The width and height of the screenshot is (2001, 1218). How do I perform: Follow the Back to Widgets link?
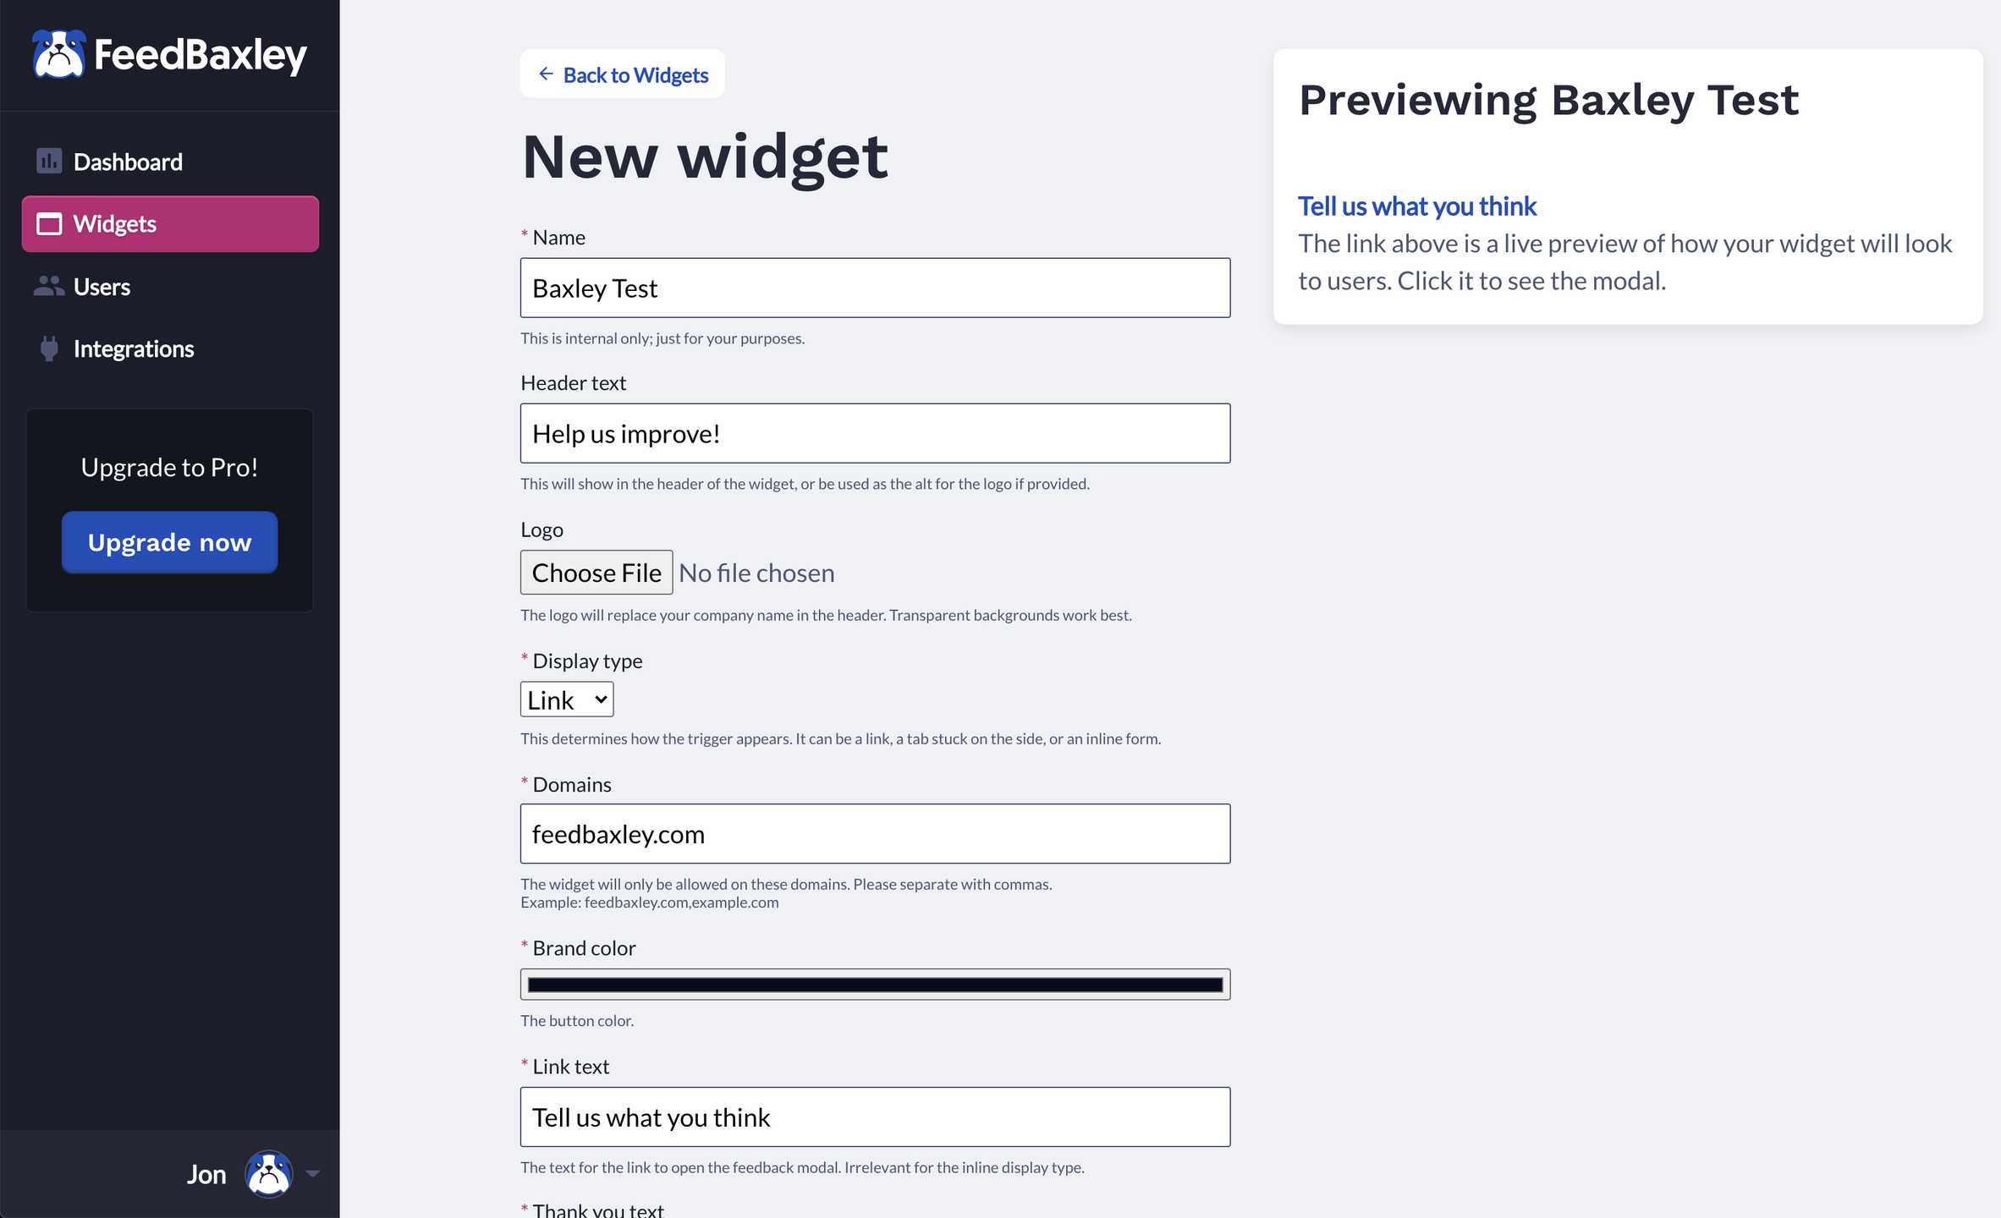click(635, 74)
